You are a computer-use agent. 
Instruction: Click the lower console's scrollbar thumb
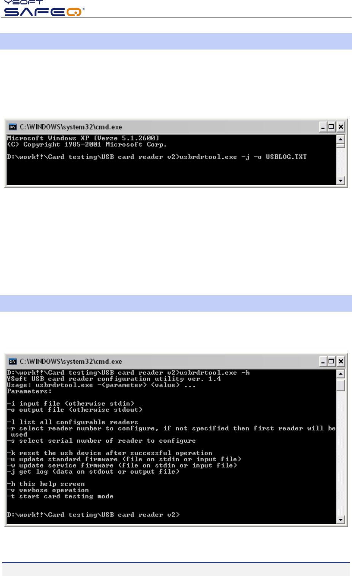341,385
